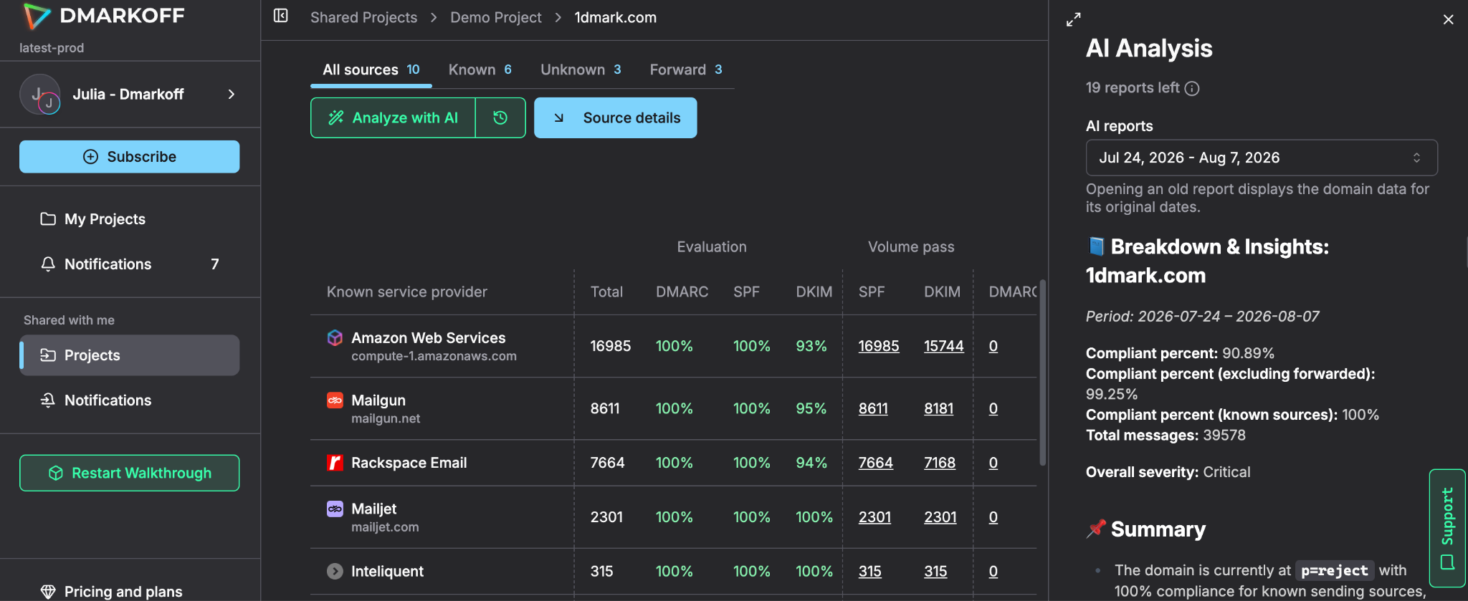This screenshot has width=1468, height=601.
Task: Select Projects under Shared with me
Action: pyautogui.click(x=130, y=355)
